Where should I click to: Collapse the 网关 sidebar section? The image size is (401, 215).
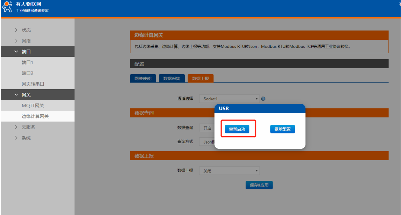pos(26,95)
